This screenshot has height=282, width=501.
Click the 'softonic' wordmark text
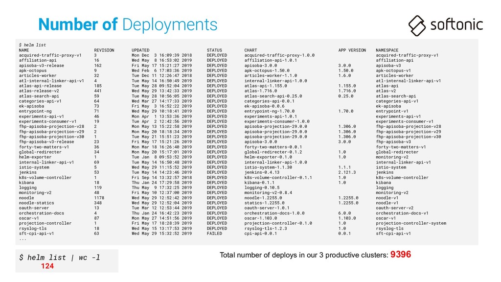456,25
